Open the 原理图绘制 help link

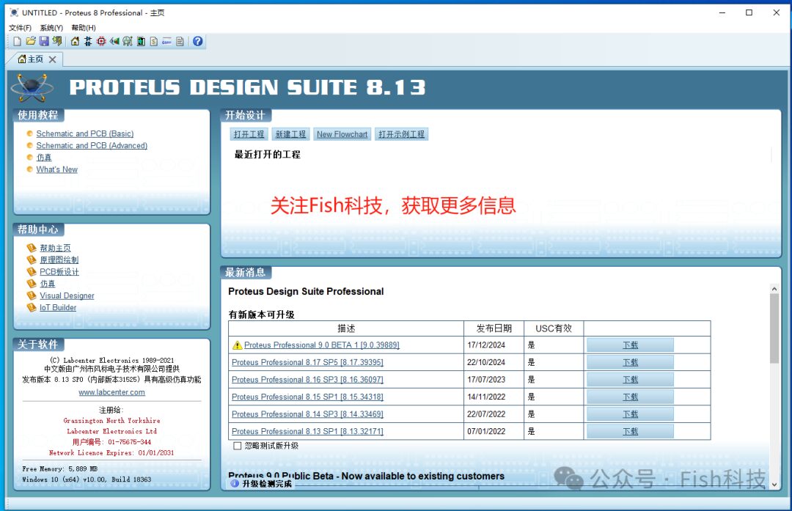pos(59,260)
